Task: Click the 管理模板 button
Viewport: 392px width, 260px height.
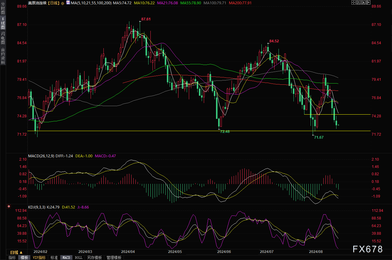Action: 114,258
